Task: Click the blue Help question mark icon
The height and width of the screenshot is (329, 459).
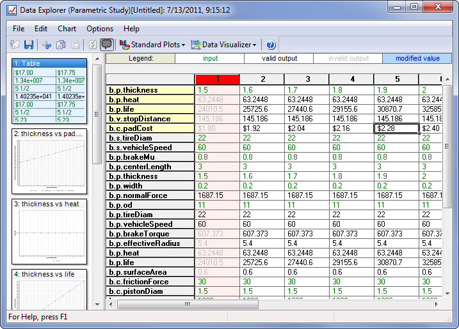Action: tap(271, 45)
